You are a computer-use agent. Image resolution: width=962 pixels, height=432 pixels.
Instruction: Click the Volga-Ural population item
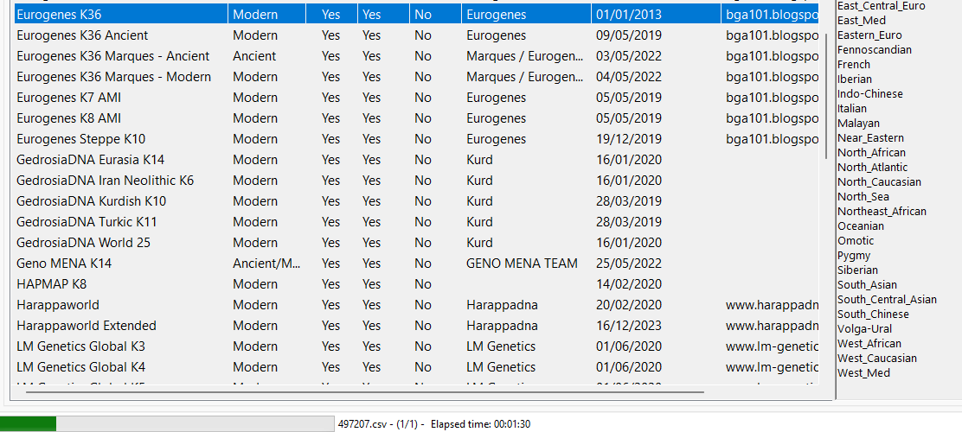[864, 329]
